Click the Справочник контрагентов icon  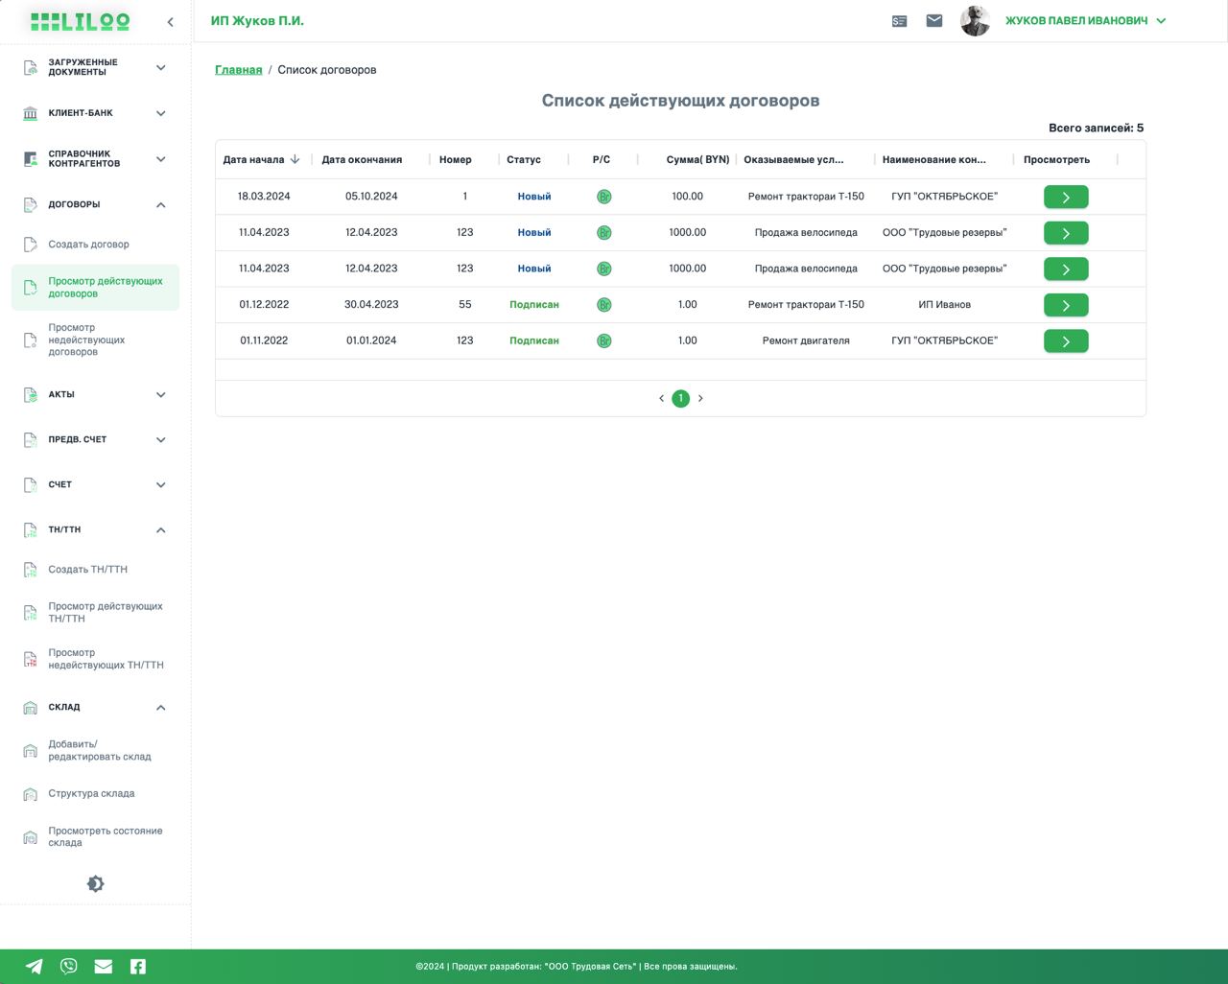(31, 159)
